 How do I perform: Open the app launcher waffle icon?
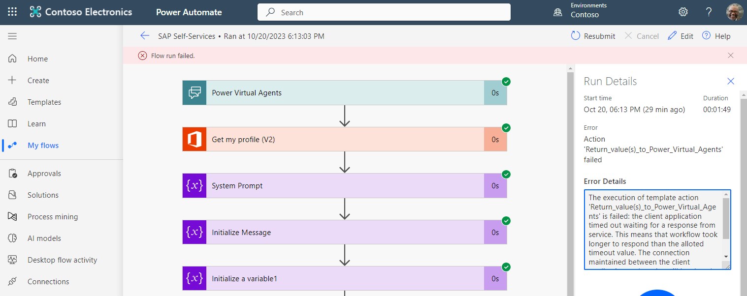click(12, 12)
